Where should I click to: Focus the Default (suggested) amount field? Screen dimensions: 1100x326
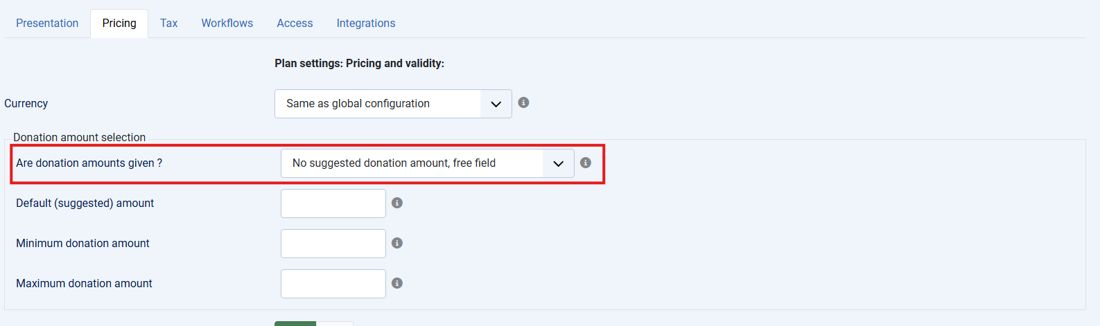pos(333,203)
